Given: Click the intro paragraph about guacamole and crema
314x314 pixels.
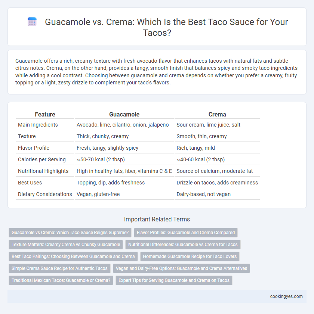Looking at the screenshot, I should (156, 72).
